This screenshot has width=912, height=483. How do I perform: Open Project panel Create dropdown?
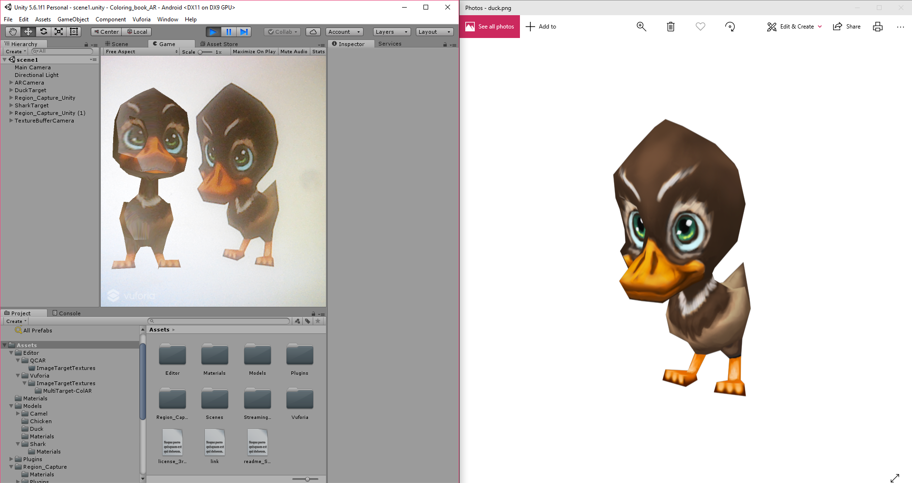pyautogui.click(x=16, y=322)
